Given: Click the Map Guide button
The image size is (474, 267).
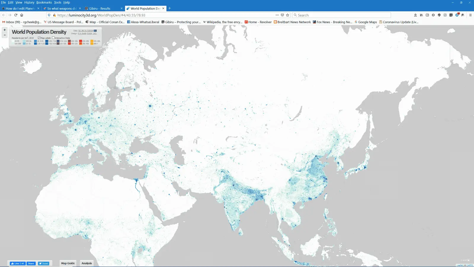Looking at the screenshot, I should 68,263.
